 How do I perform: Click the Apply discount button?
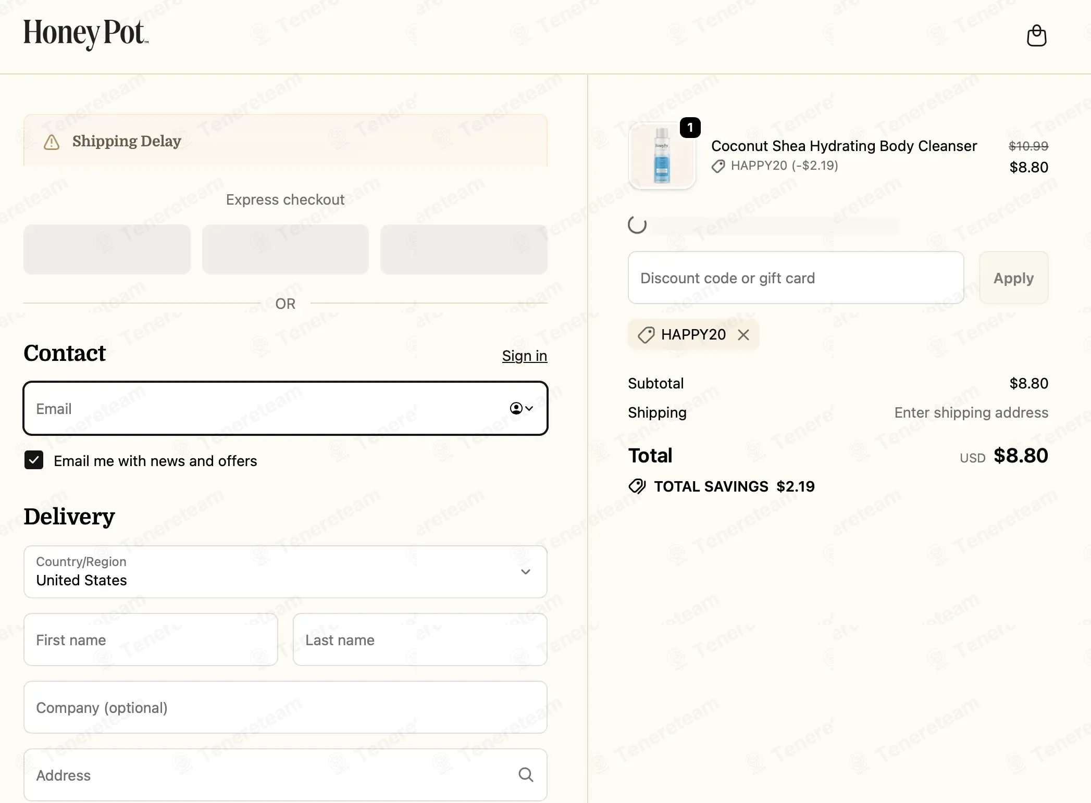(x=1013, y=278)
